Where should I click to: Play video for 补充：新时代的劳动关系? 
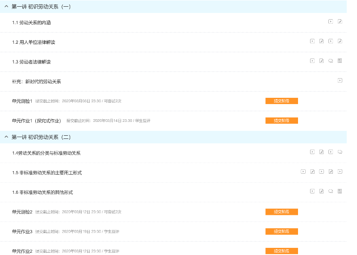point(340,80)
